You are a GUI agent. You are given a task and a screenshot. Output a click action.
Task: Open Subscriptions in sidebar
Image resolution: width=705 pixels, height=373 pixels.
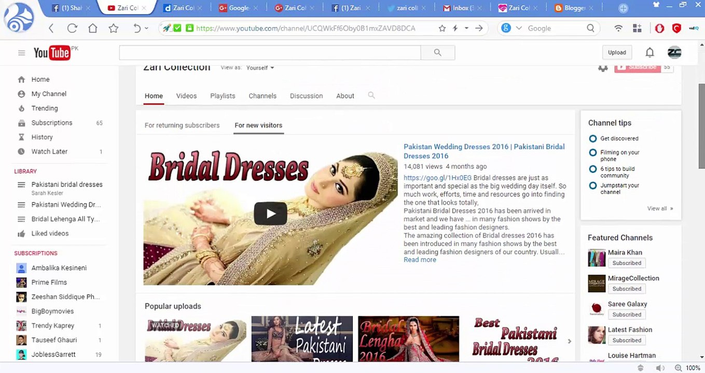pyautogui.click(x=52, y=123)
